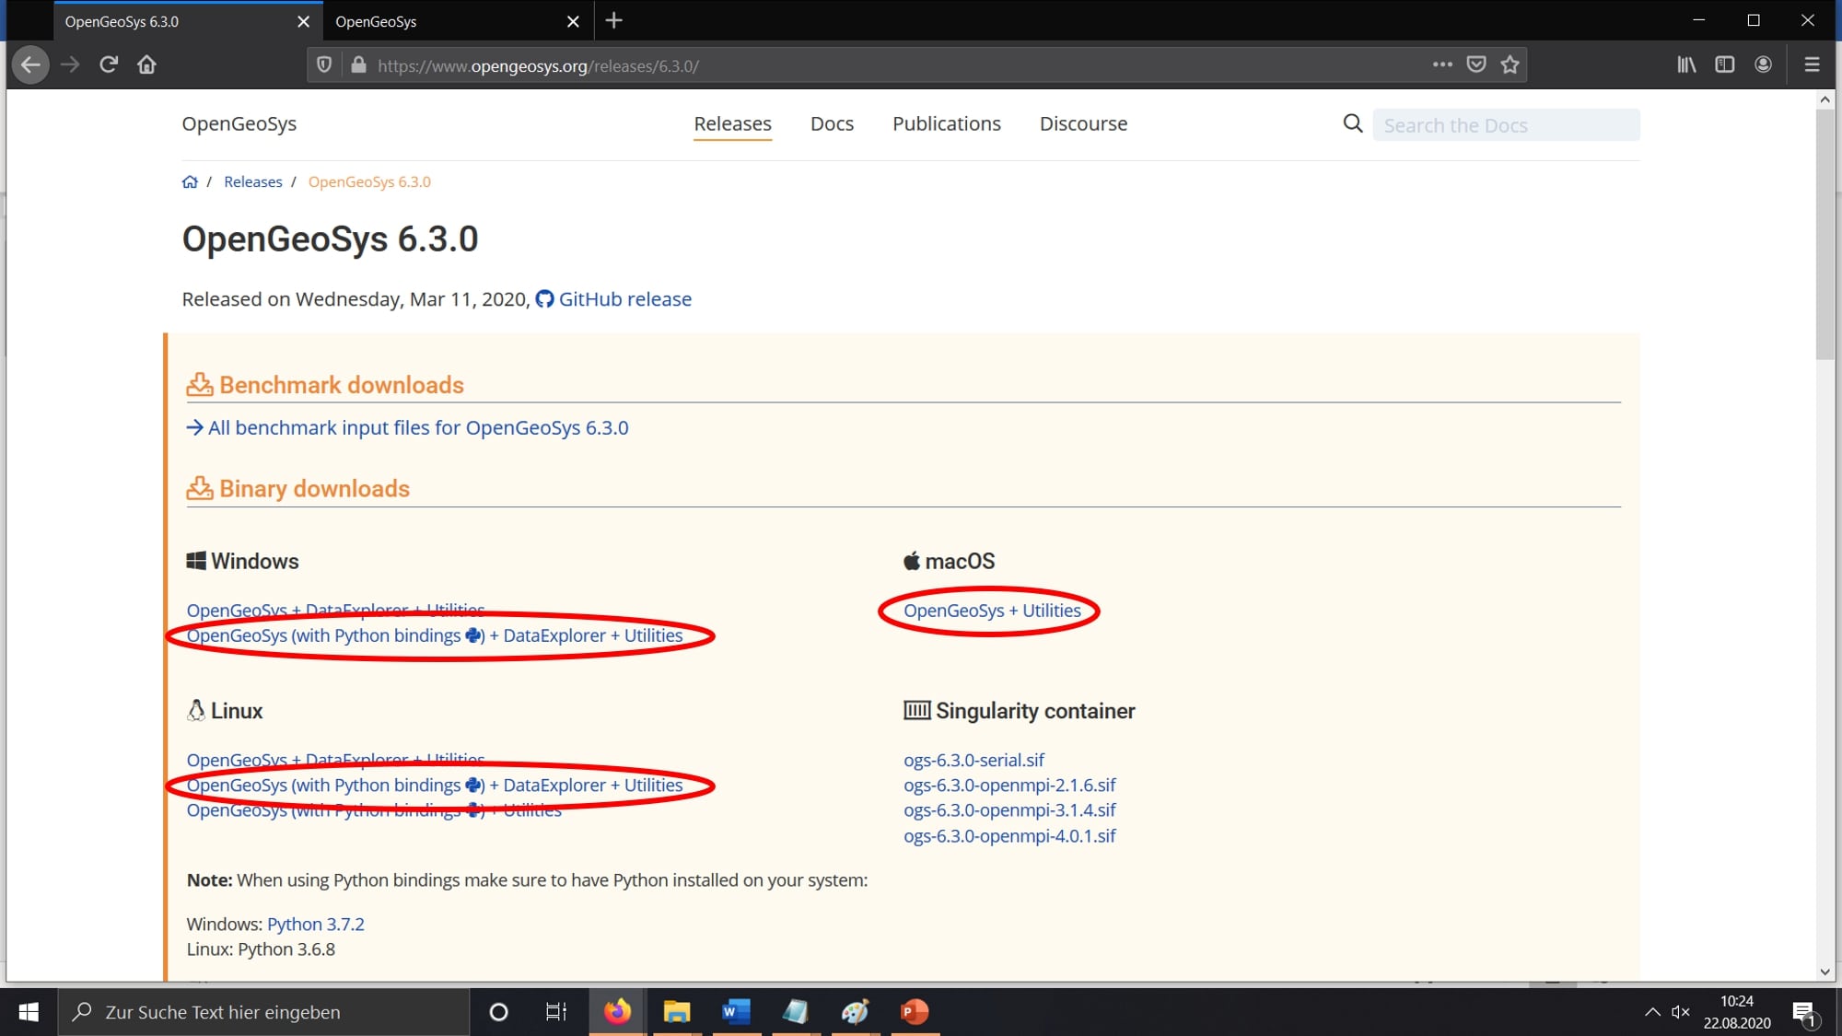
Task: Open the Python 3.7.2 link
Action: tap(316, 924)
